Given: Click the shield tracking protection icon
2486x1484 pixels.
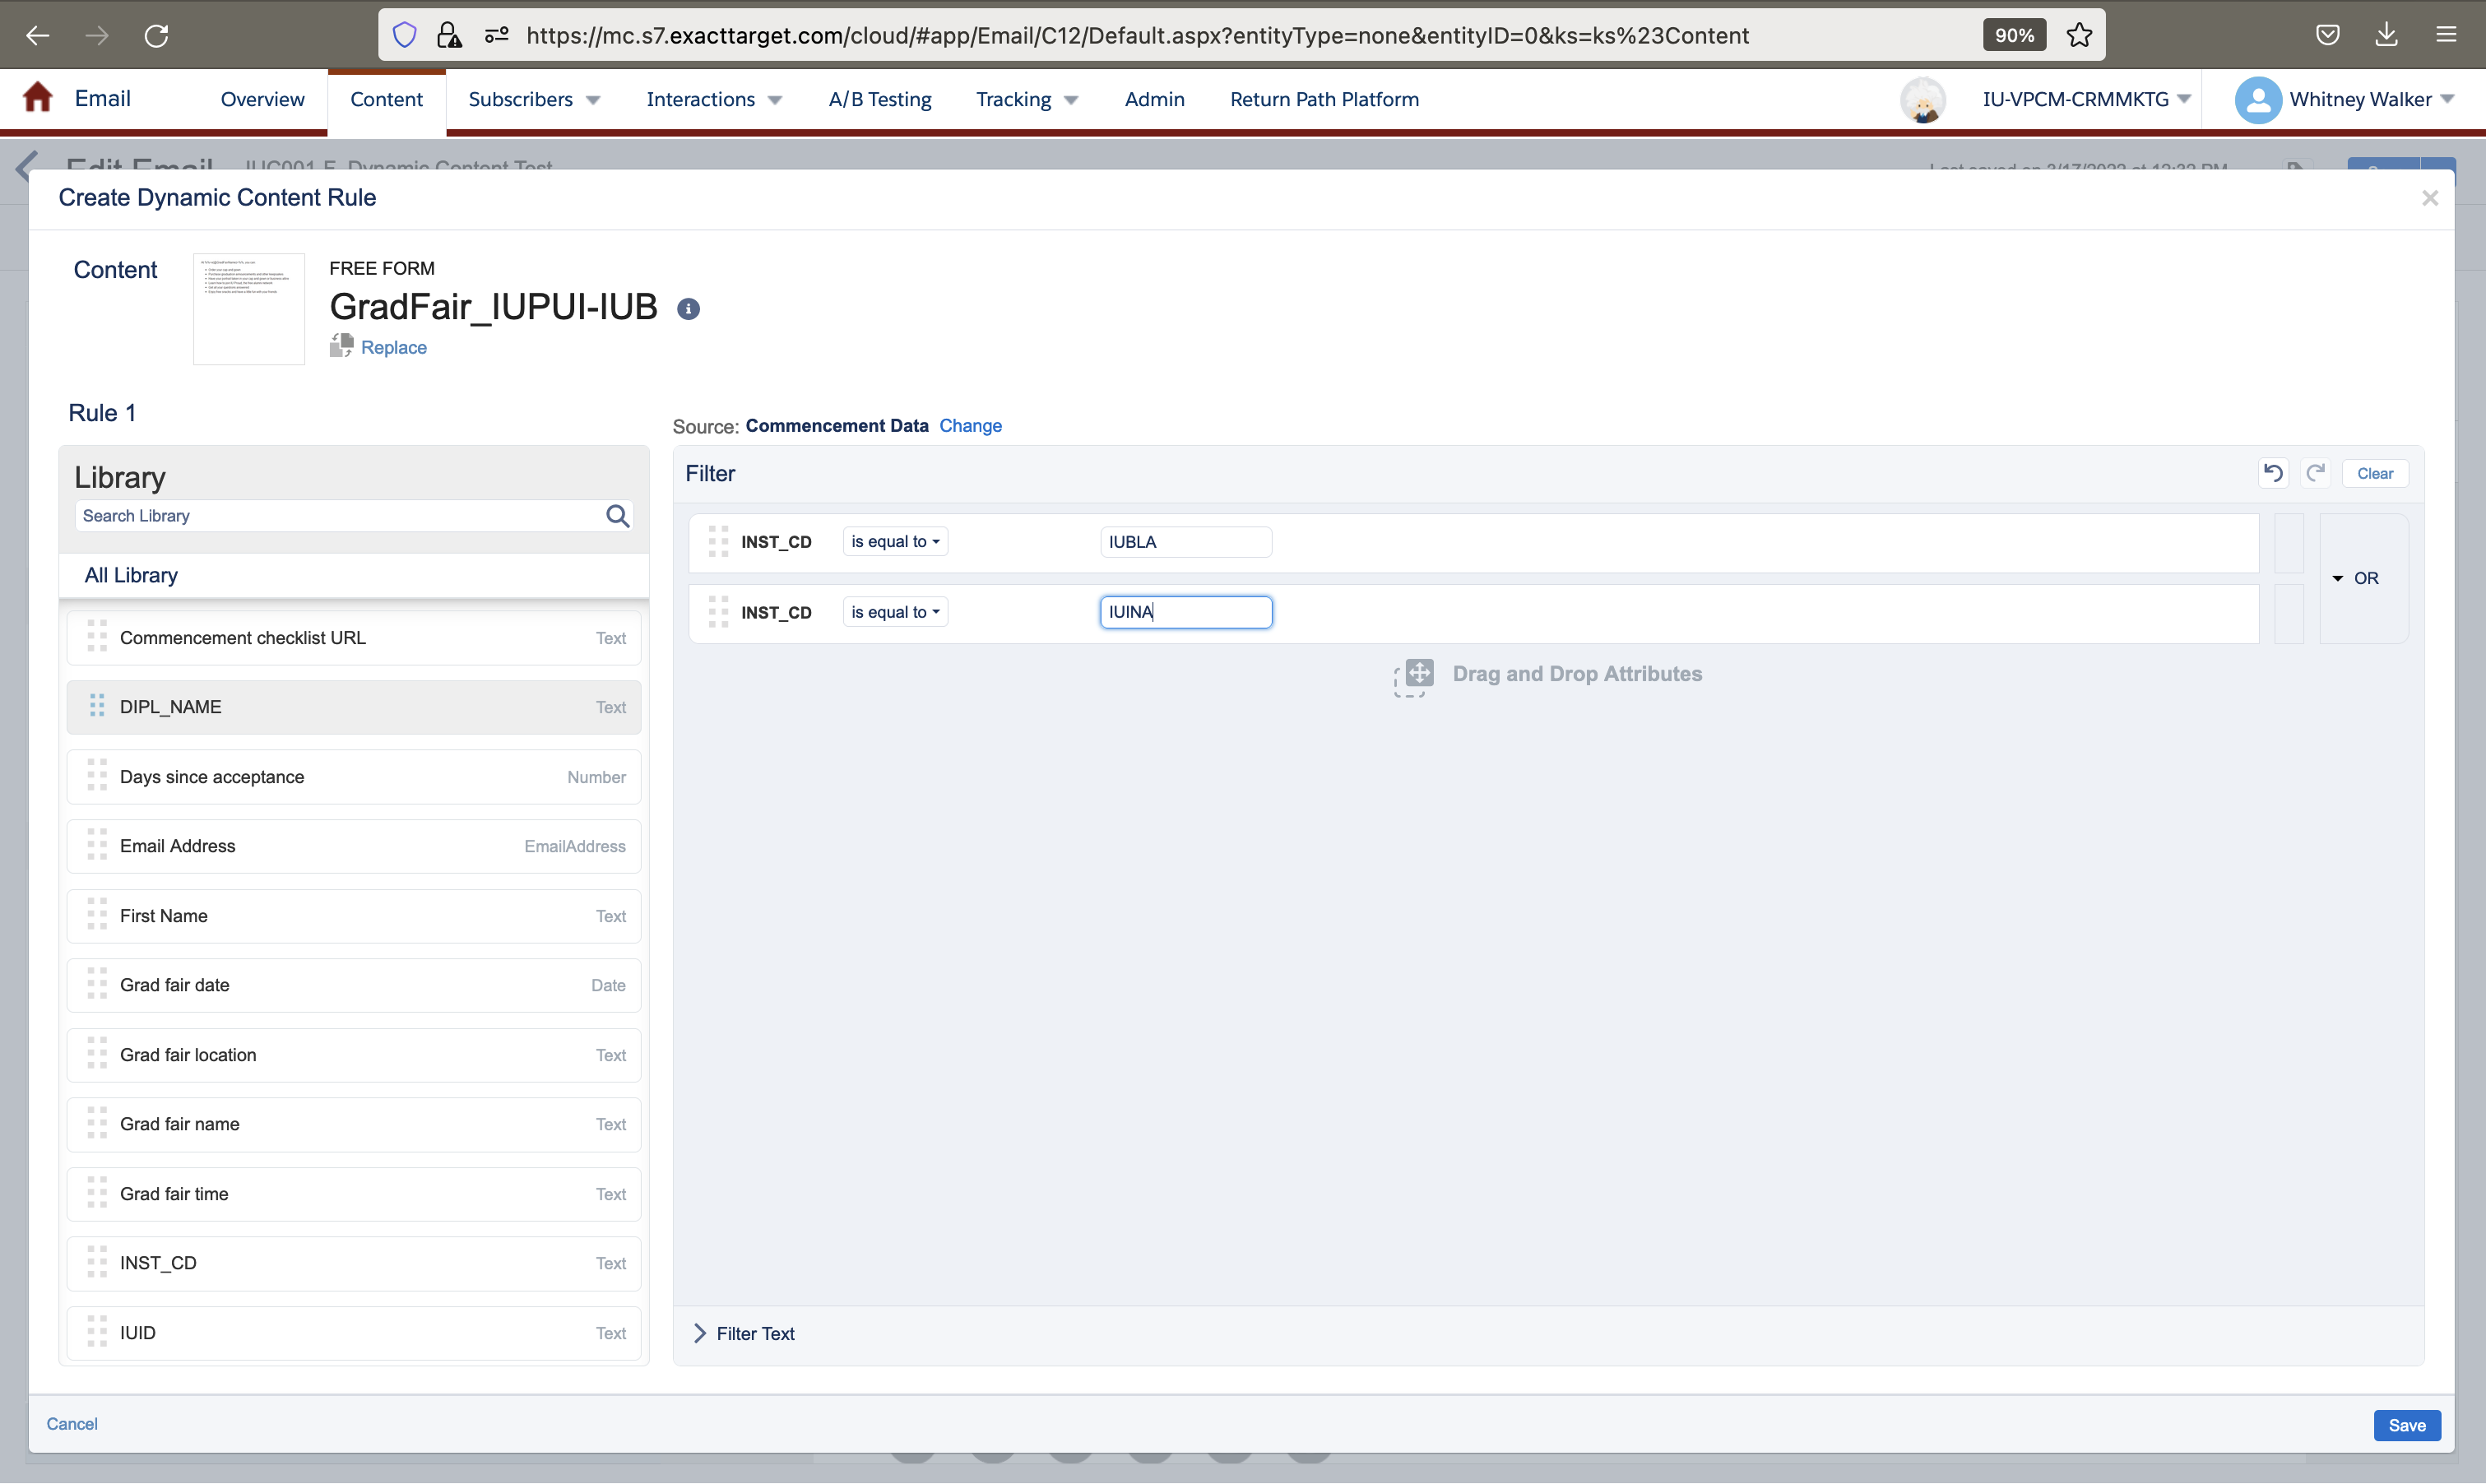Looking at the screenshot, I should point(404,36).
